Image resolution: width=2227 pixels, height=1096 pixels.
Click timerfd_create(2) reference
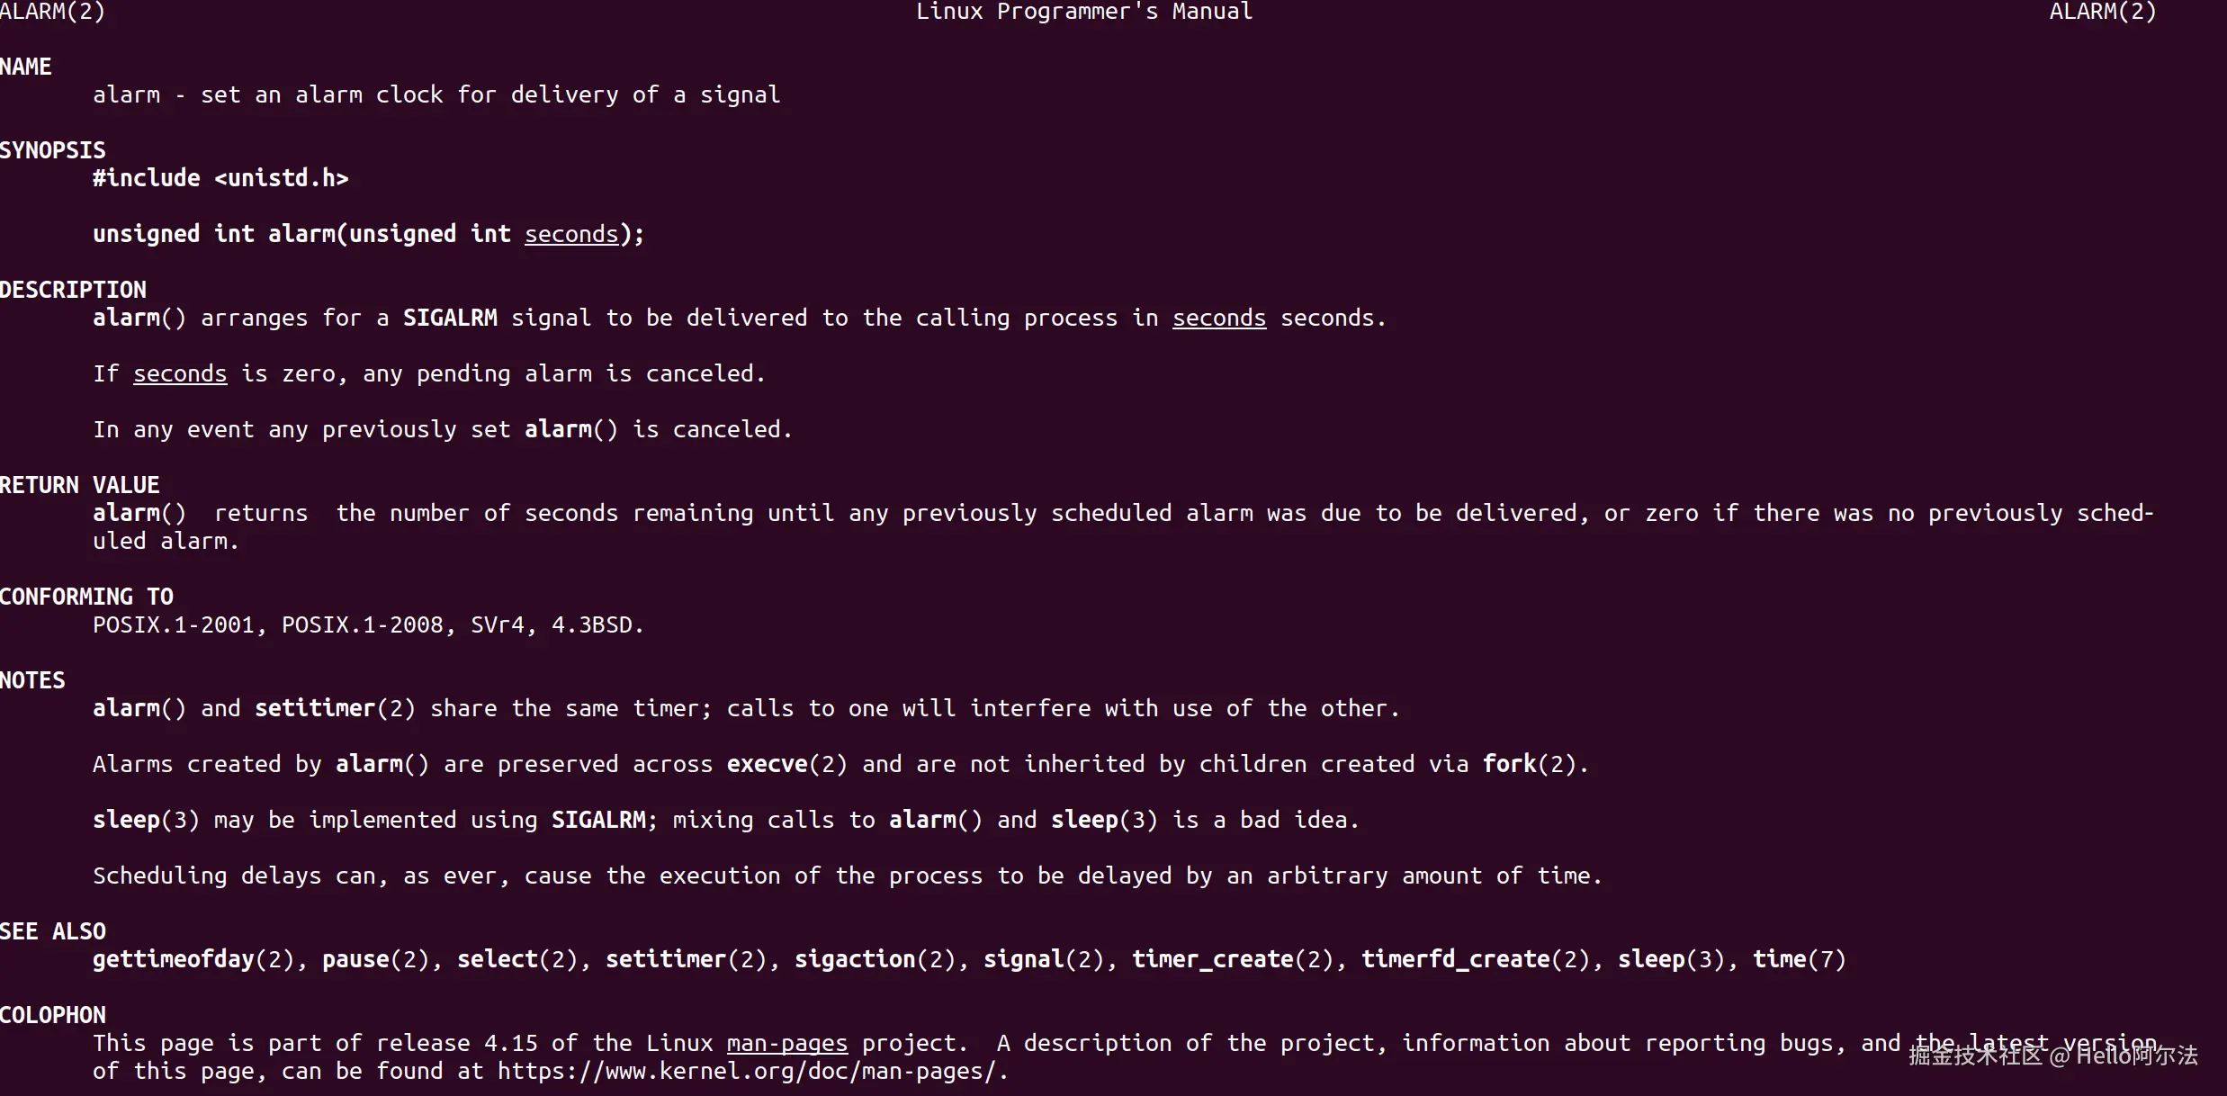point(1476,959)
